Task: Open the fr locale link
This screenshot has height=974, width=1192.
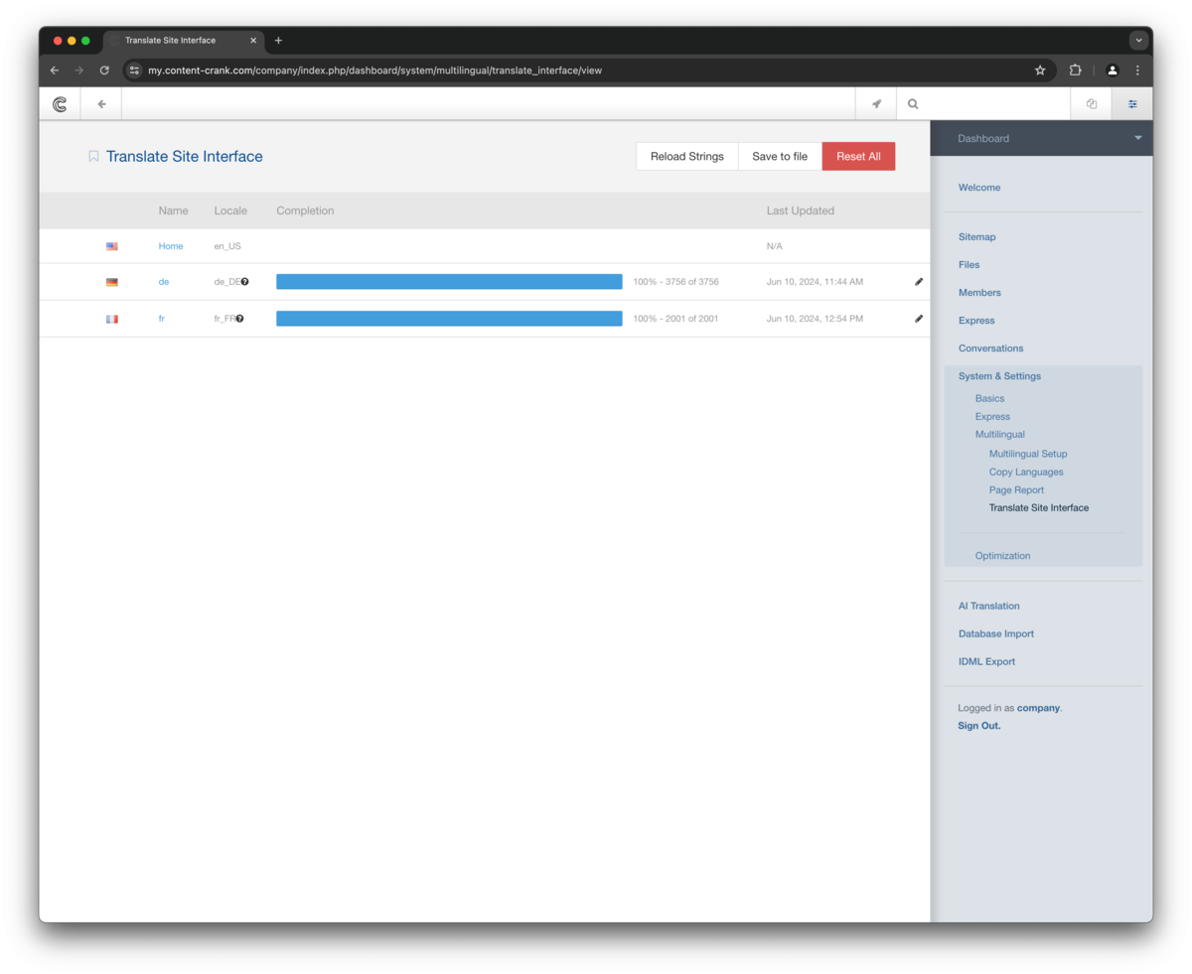Action: pos(162,319)
